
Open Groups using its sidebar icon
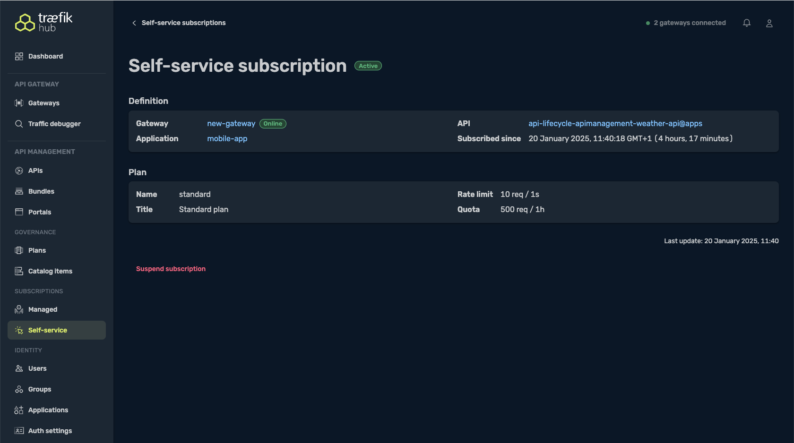(19, 389)
